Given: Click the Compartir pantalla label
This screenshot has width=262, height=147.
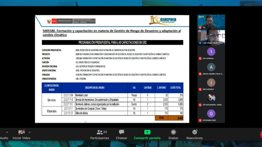Looking at the screenshot, I should [x=147, y=138].
